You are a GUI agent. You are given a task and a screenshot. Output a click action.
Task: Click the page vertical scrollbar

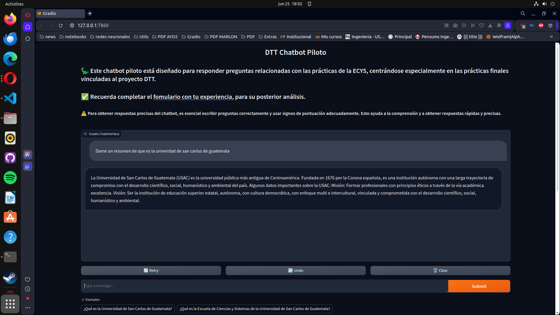[x=557, y=117]
